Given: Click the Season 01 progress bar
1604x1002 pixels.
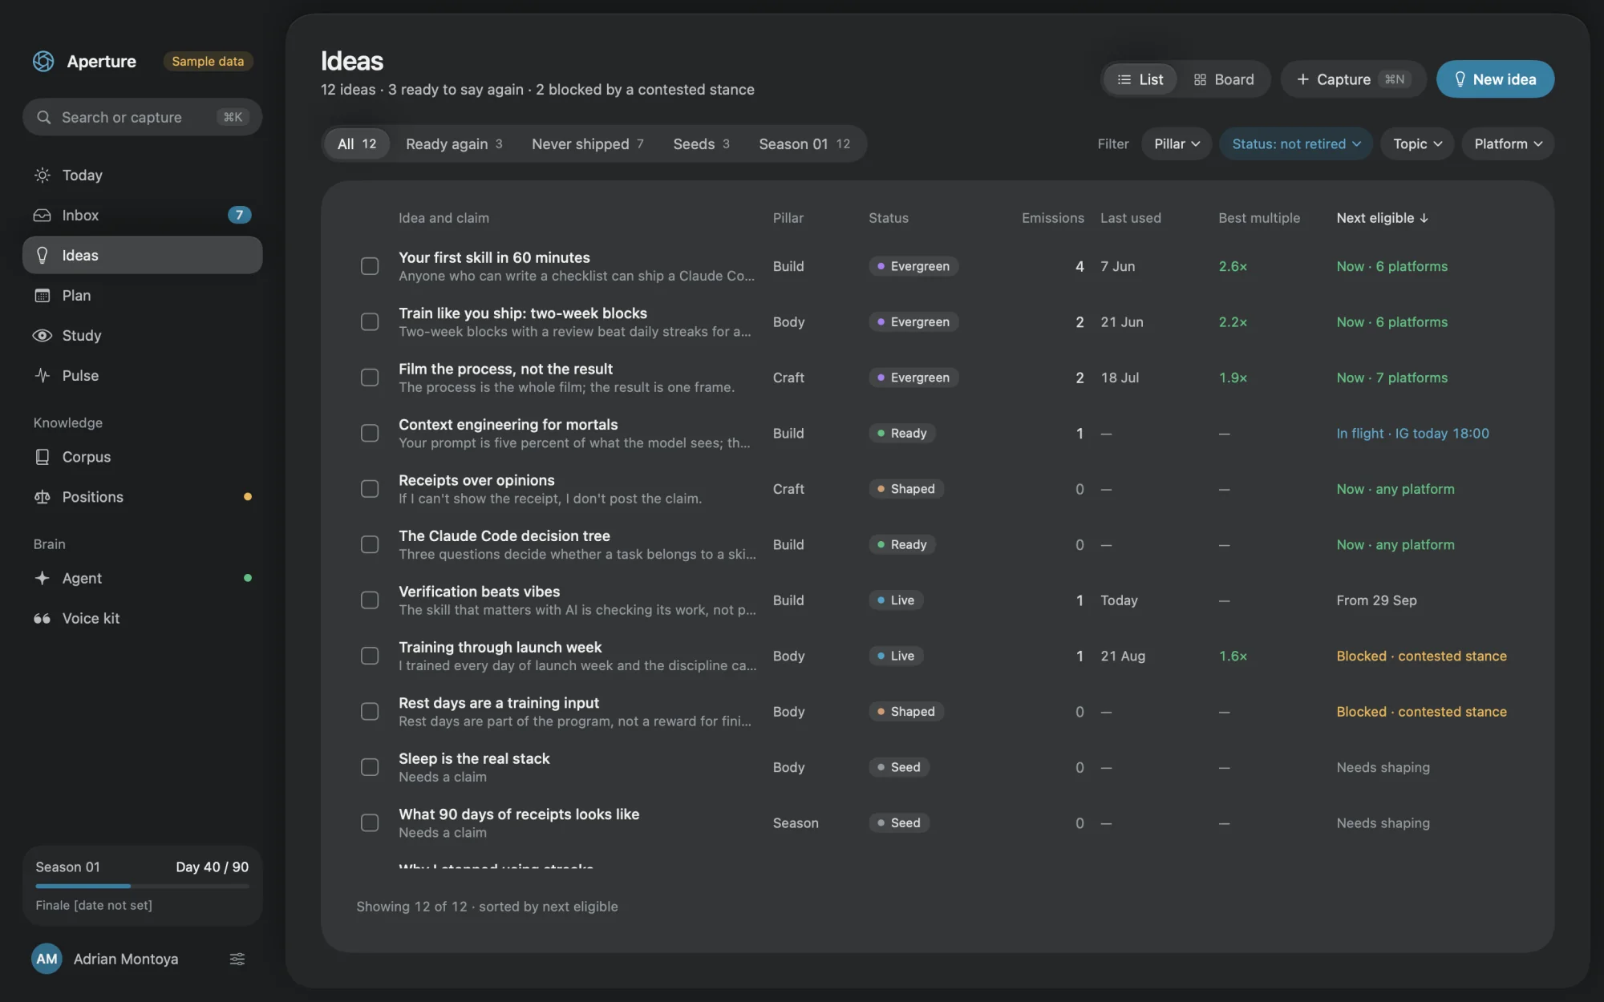Looking at the screenshot, I should 142,886.
